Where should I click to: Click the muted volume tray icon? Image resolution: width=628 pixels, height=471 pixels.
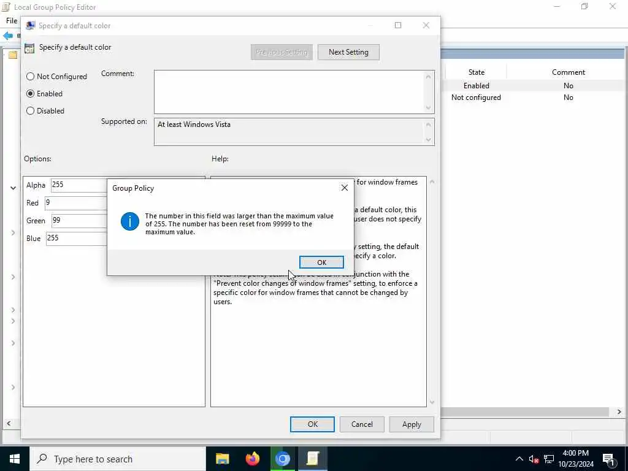click(534, 459)
